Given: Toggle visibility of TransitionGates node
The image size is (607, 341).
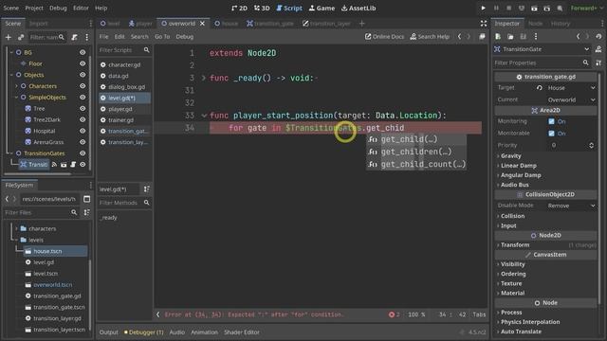Looking at the screenshot, I should pos(83,153).
